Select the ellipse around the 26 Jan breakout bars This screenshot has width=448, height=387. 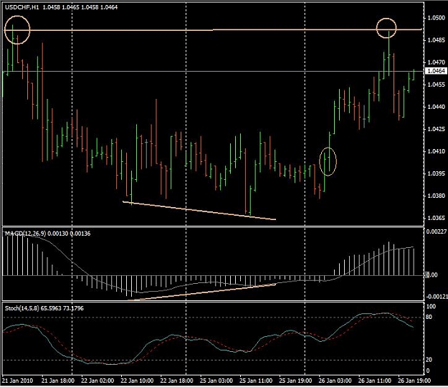click(328, 161)
